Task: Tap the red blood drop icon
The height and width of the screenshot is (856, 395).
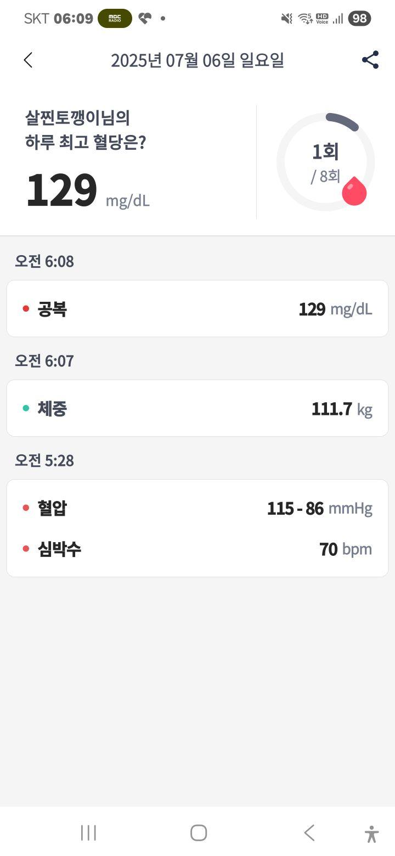Action: [354, 191]
